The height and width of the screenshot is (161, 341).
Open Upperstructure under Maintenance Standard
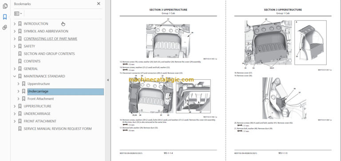39,84
